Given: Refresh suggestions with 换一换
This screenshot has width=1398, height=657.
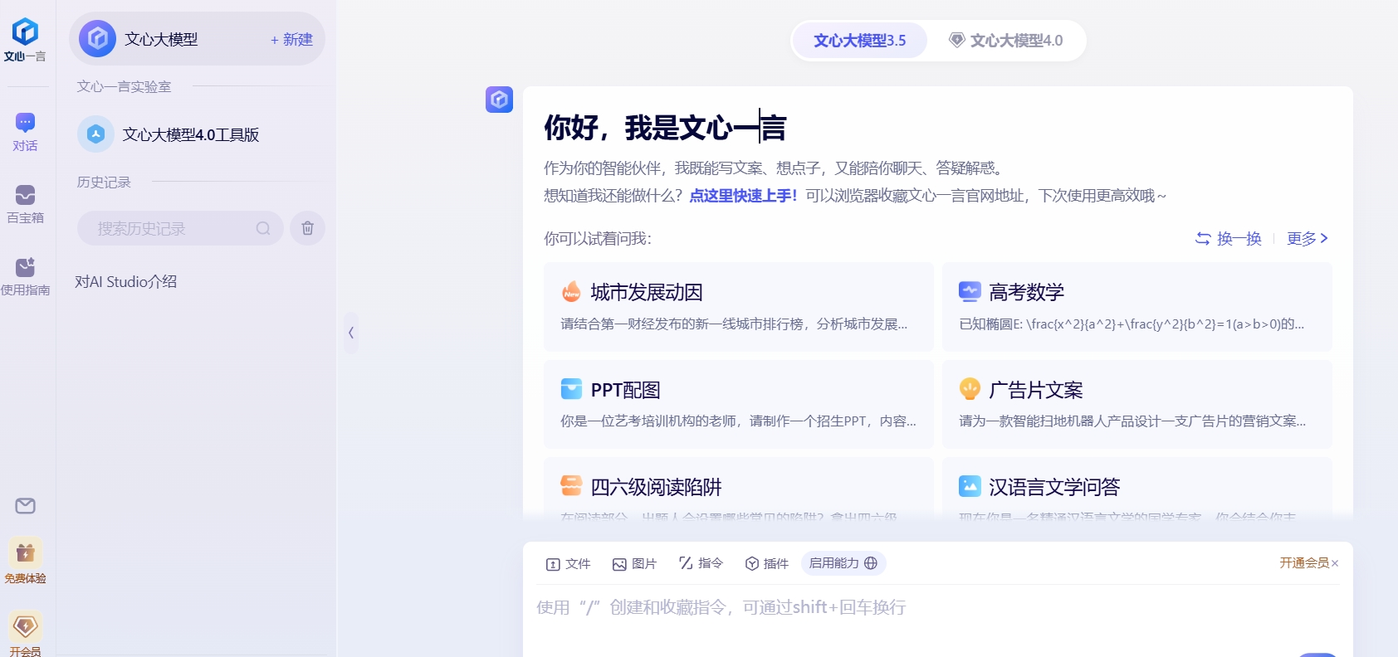Looking at the screenshot, I should [x=1228, y=239].
